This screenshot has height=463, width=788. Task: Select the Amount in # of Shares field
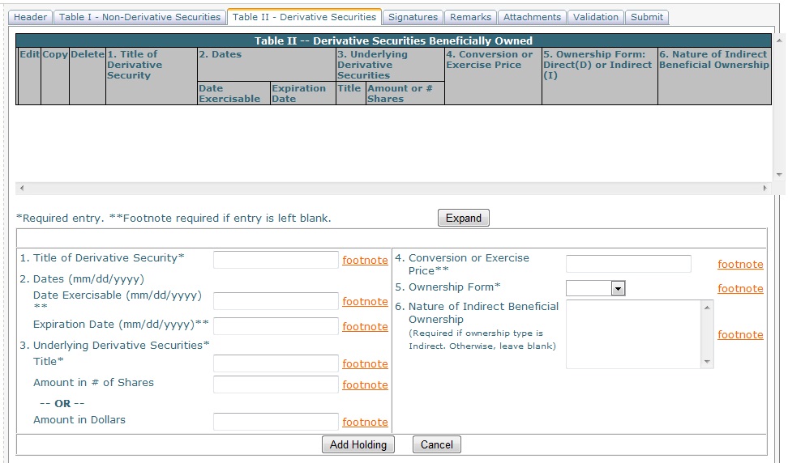click(x=276, y=384)
